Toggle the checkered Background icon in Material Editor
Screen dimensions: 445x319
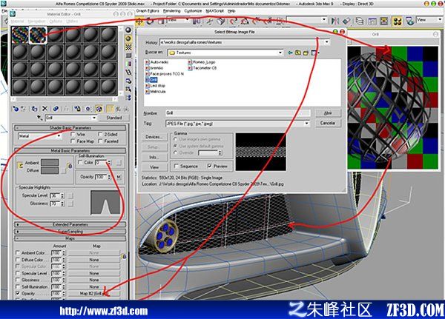(128, 47)
